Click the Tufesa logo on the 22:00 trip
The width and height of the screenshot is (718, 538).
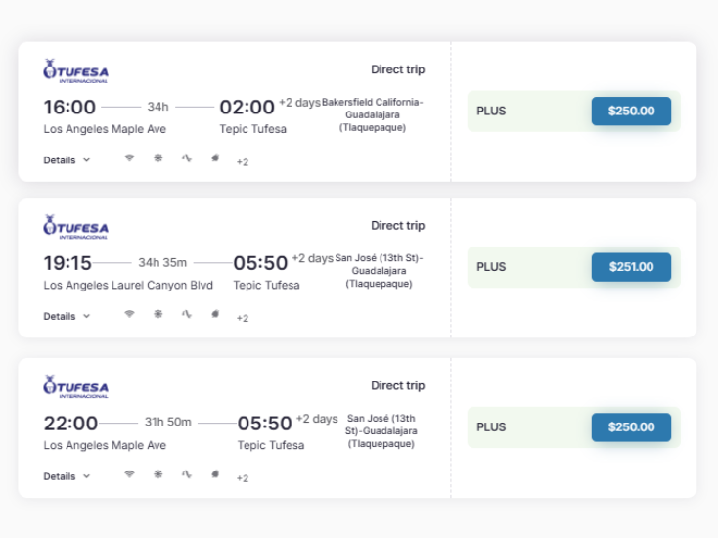coord(76,387)
